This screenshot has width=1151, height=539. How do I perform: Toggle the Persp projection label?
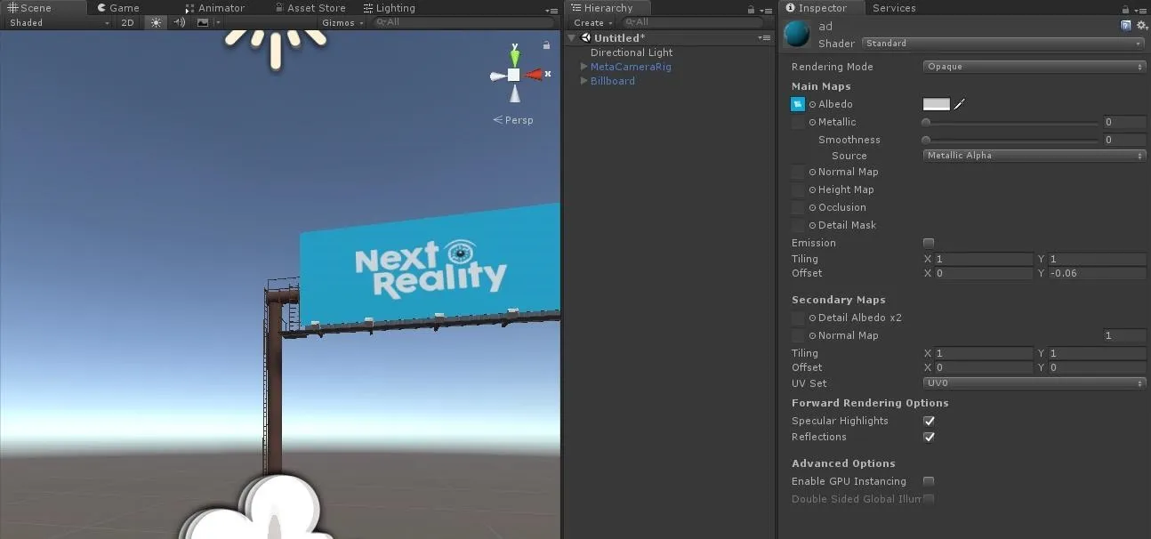pyautogui.click(x=513, y=120)
